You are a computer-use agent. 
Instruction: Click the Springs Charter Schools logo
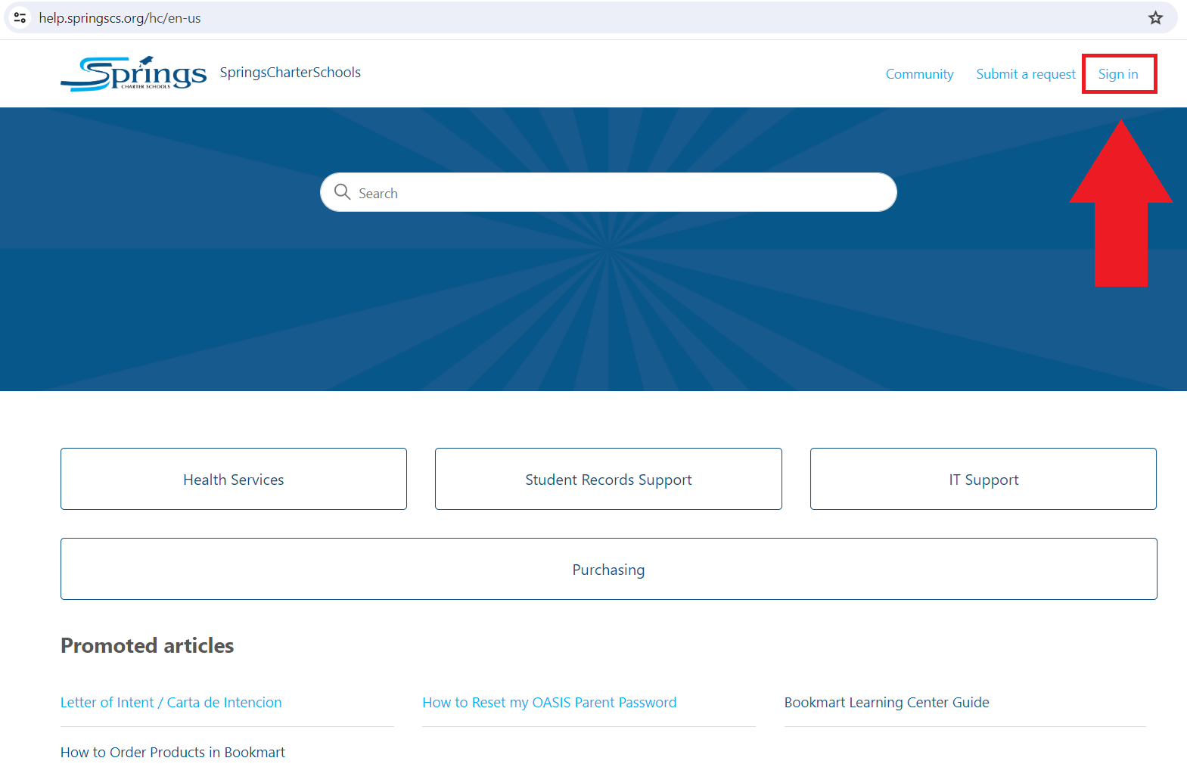(x=134, y=74)
